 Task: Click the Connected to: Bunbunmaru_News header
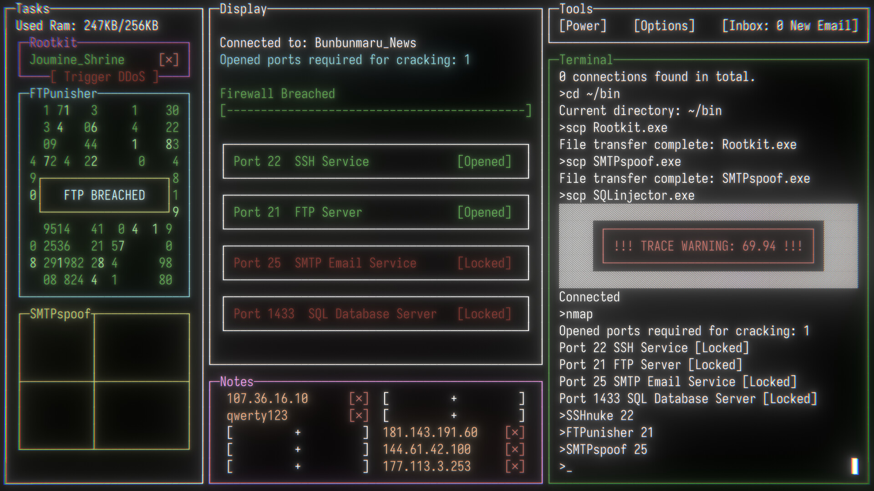tap(317, 42)
